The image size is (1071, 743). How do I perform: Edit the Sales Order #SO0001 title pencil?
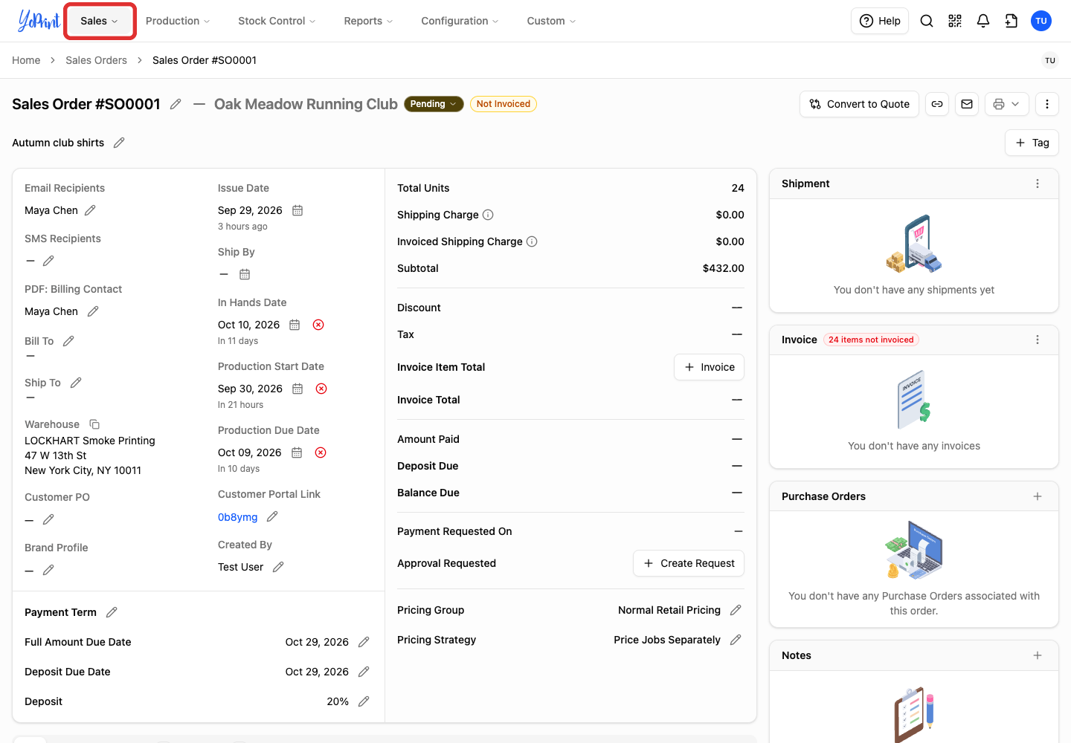(176, 104)
